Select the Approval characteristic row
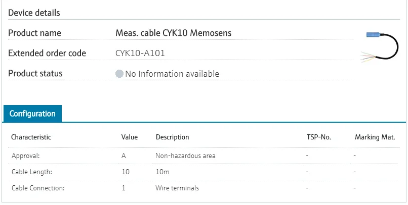The width and height of the screenshot is (408, 205). click(x=25, y=156)
